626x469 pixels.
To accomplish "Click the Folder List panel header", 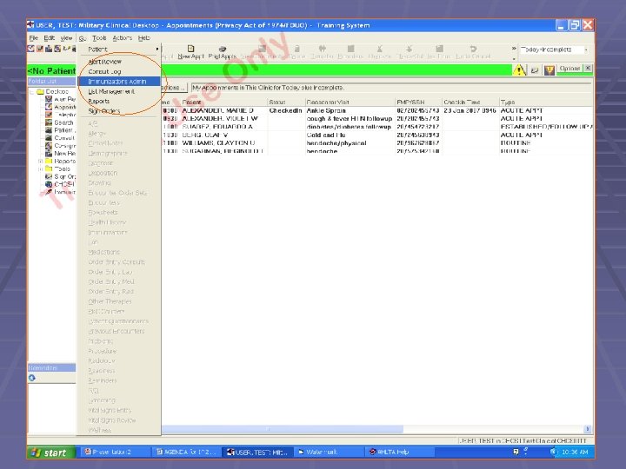I will [x=51, y=82].
